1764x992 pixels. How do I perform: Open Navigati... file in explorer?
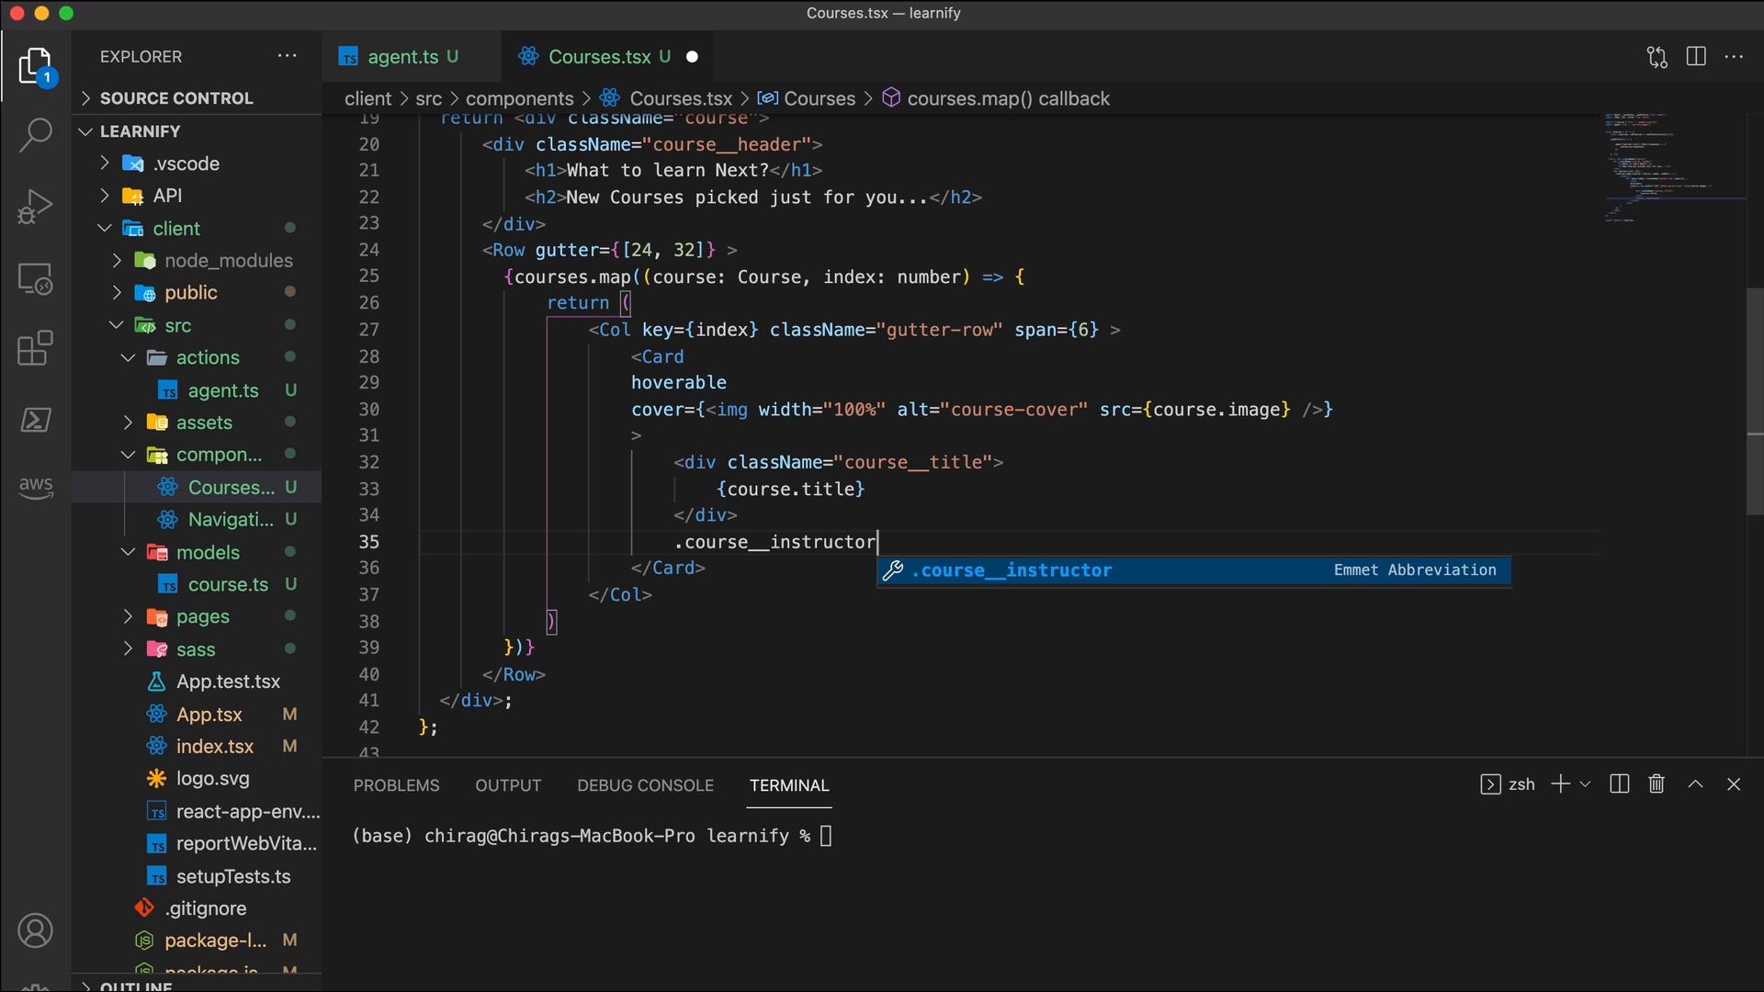(x=197, y=520)
